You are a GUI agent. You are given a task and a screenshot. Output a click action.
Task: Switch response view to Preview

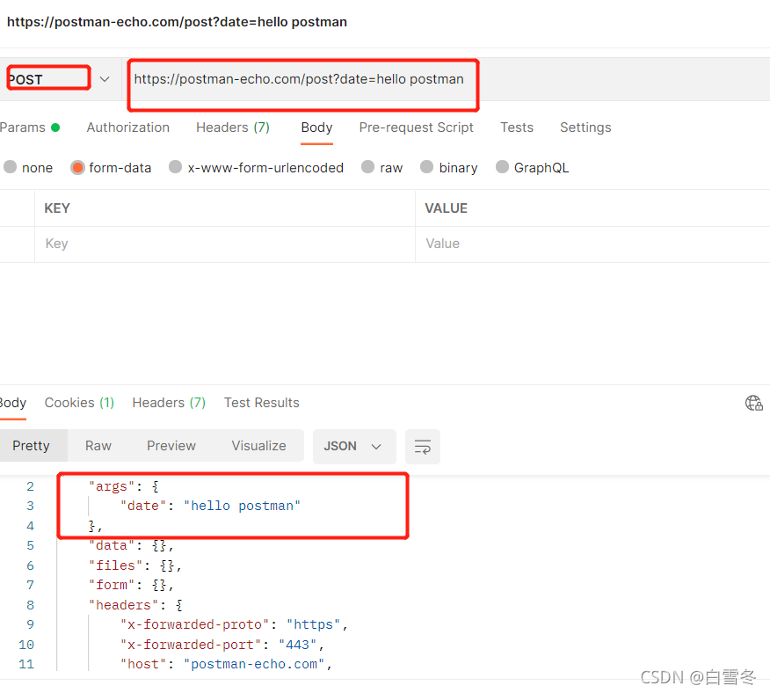(x=171, y=446)
